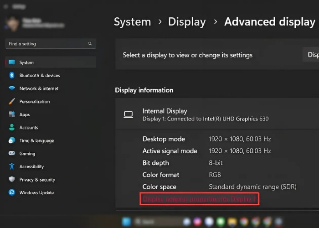The width and height of the screenshot is (319, 228).
Task: Click the Find a setting search box
Action: 46,44
